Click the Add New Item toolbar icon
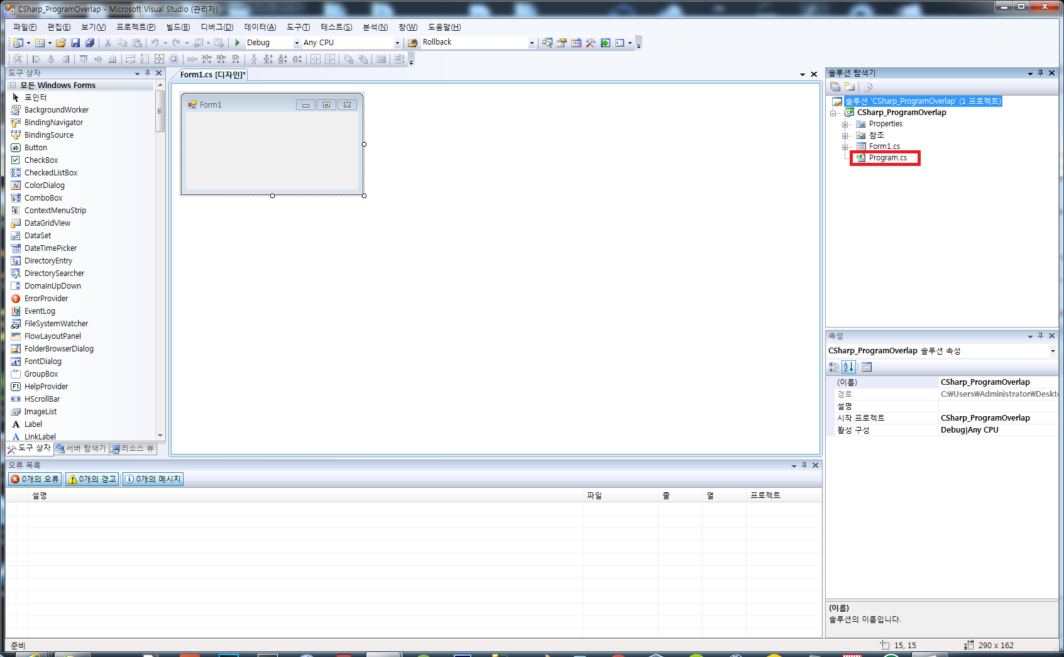The height and width of the screenshot is (657, 1064). [x=40, y=43]
